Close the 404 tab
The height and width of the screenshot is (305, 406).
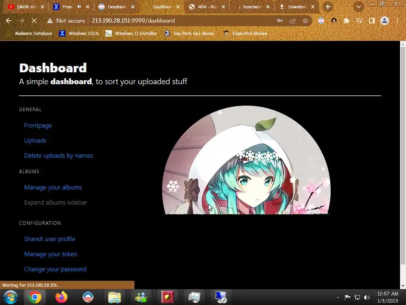[223, 7]
